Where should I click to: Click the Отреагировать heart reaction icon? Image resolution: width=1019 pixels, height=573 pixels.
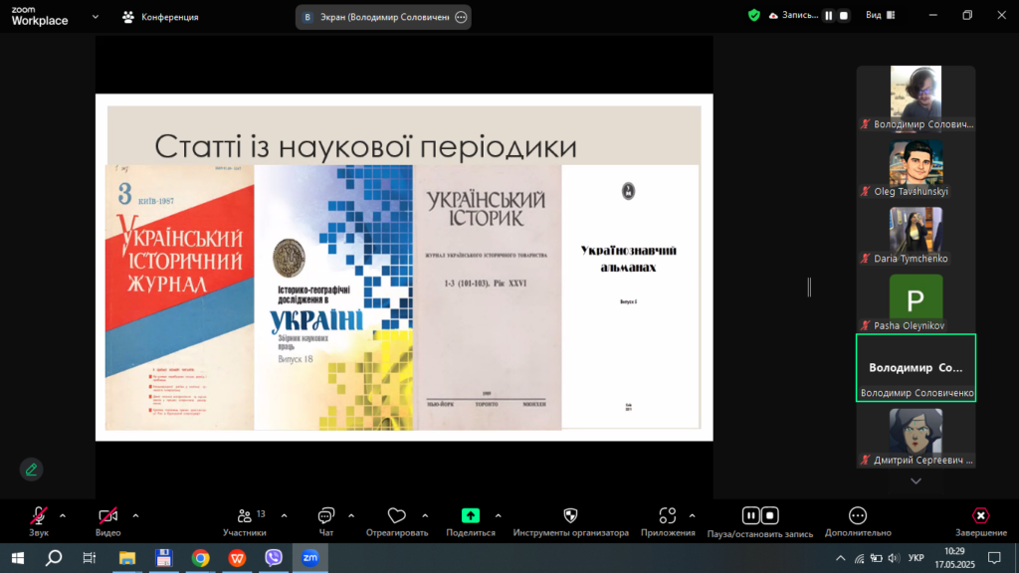click(x=396, y=516)
